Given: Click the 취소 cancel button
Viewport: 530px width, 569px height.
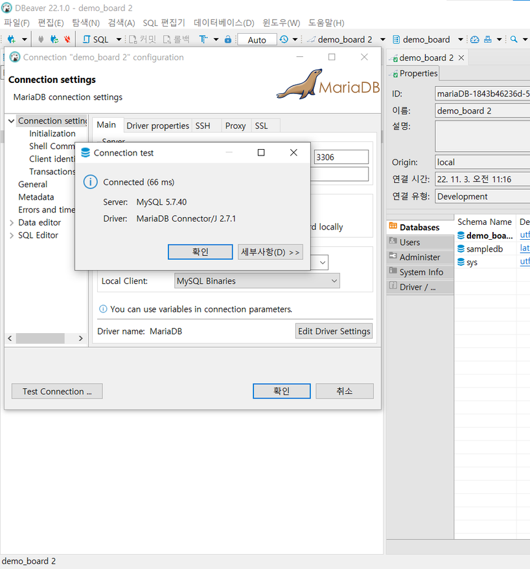Looking at the screenshot, I should pyautogui.click(x=345, y=391).
